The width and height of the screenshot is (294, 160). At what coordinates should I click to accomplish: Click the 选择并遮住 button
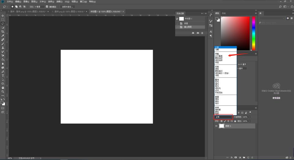(68, 6)
